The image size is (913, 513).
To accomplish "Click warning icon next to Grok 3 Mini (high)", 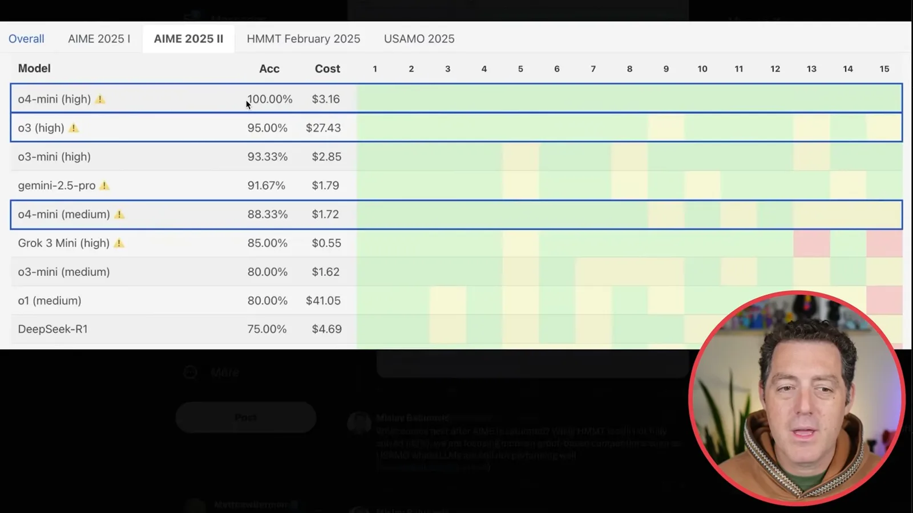I will 119,243.
